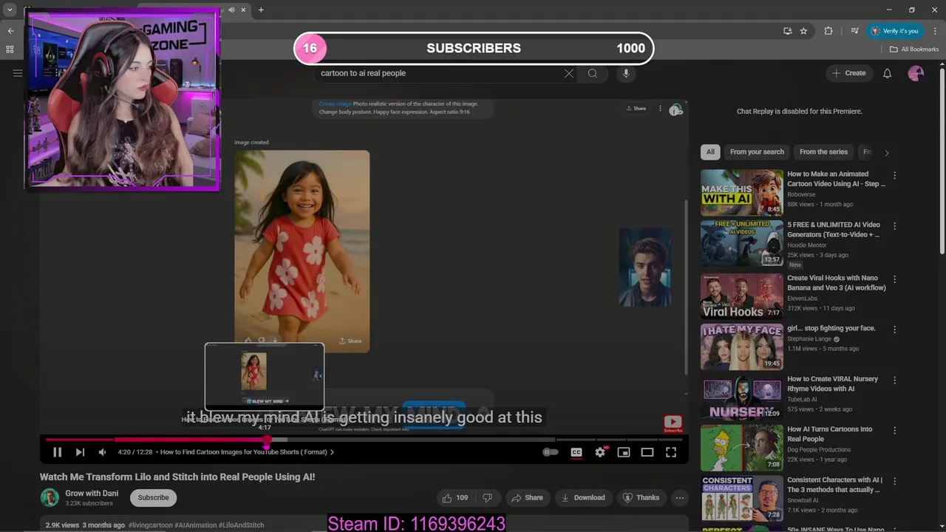Like the video with 109 likes
946x532 pixels.
pos(455,498)
